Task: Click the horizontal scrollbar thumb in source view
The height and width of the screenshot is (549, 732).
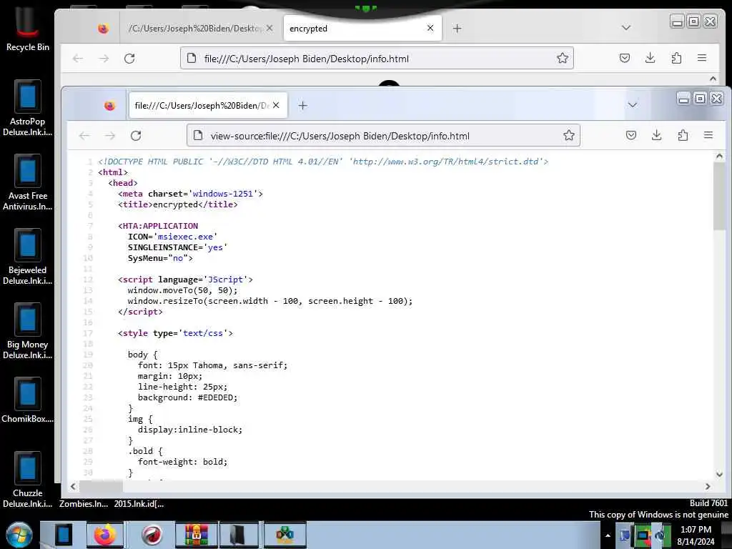Action: 101,486
